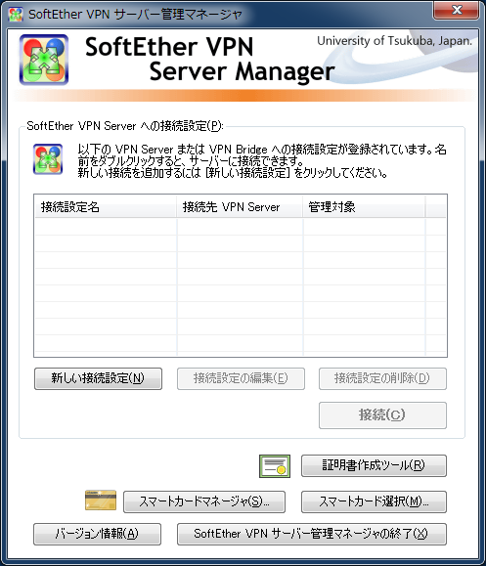Image resolution: width=486 pixels, height=566 pixels.
Task: Sort by 接続設定名 column header
Action: [x=106, y=207]
